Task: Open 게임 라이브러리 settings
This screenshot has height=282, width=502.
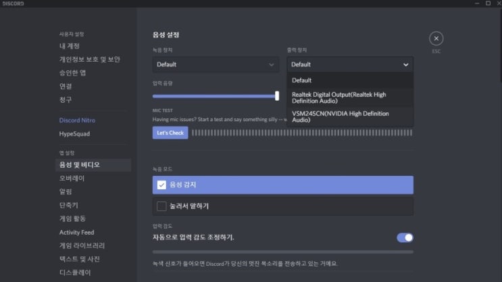Action: [82, 245]
